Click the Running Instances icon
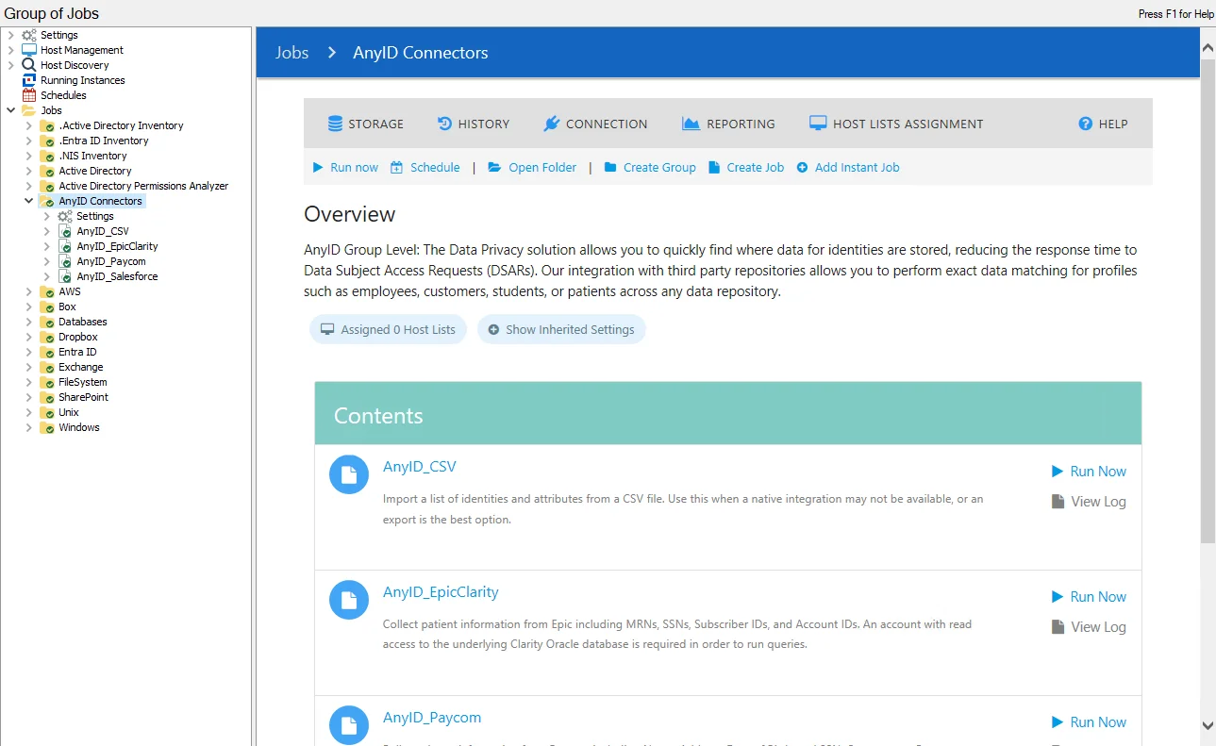This screenshot has height=746, width=1216. point(29,80)
